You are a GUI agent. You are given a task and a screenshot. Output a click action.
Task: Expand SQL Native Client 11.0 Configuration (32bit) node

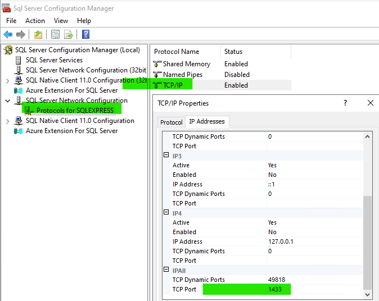(x=7, y=81)
